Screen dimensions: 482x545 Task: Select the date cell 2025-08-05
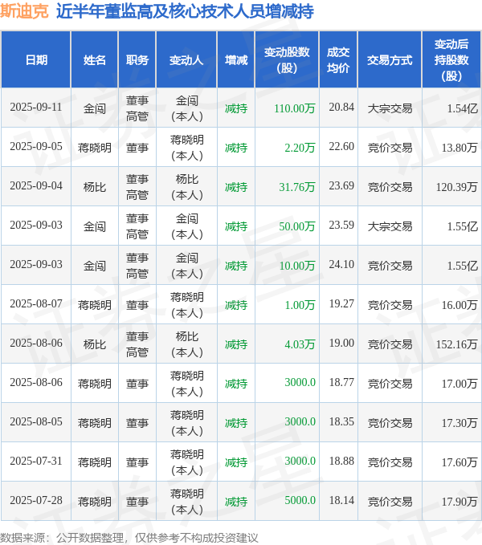(x=36, y=421)
